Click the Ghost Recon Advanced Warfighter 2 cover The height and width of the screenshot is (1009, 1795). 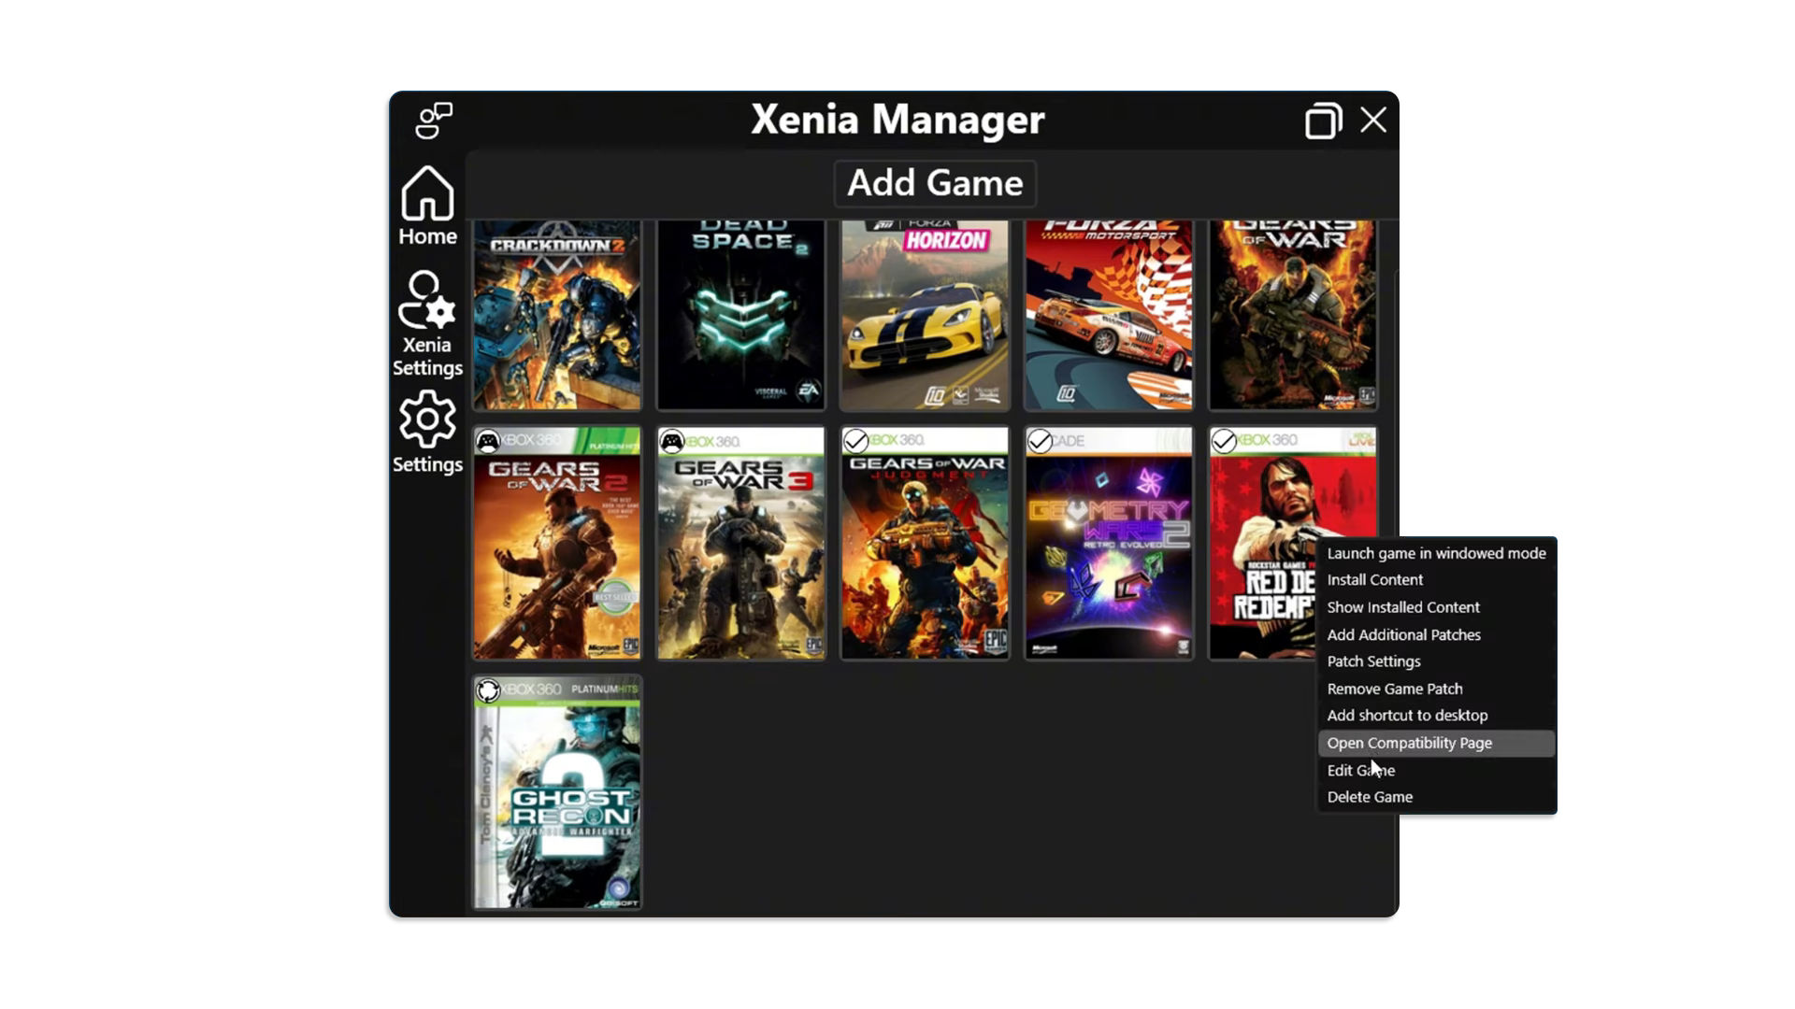tap(556, 794)
